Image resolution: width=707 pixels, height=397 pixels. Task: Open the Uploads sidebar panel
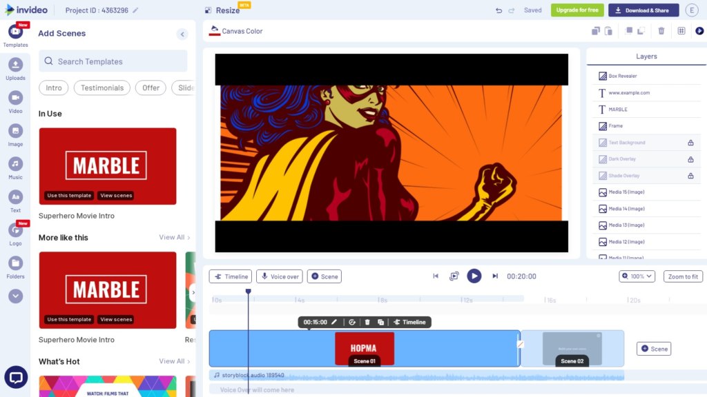pyautogui.click(x=15, y=69)
